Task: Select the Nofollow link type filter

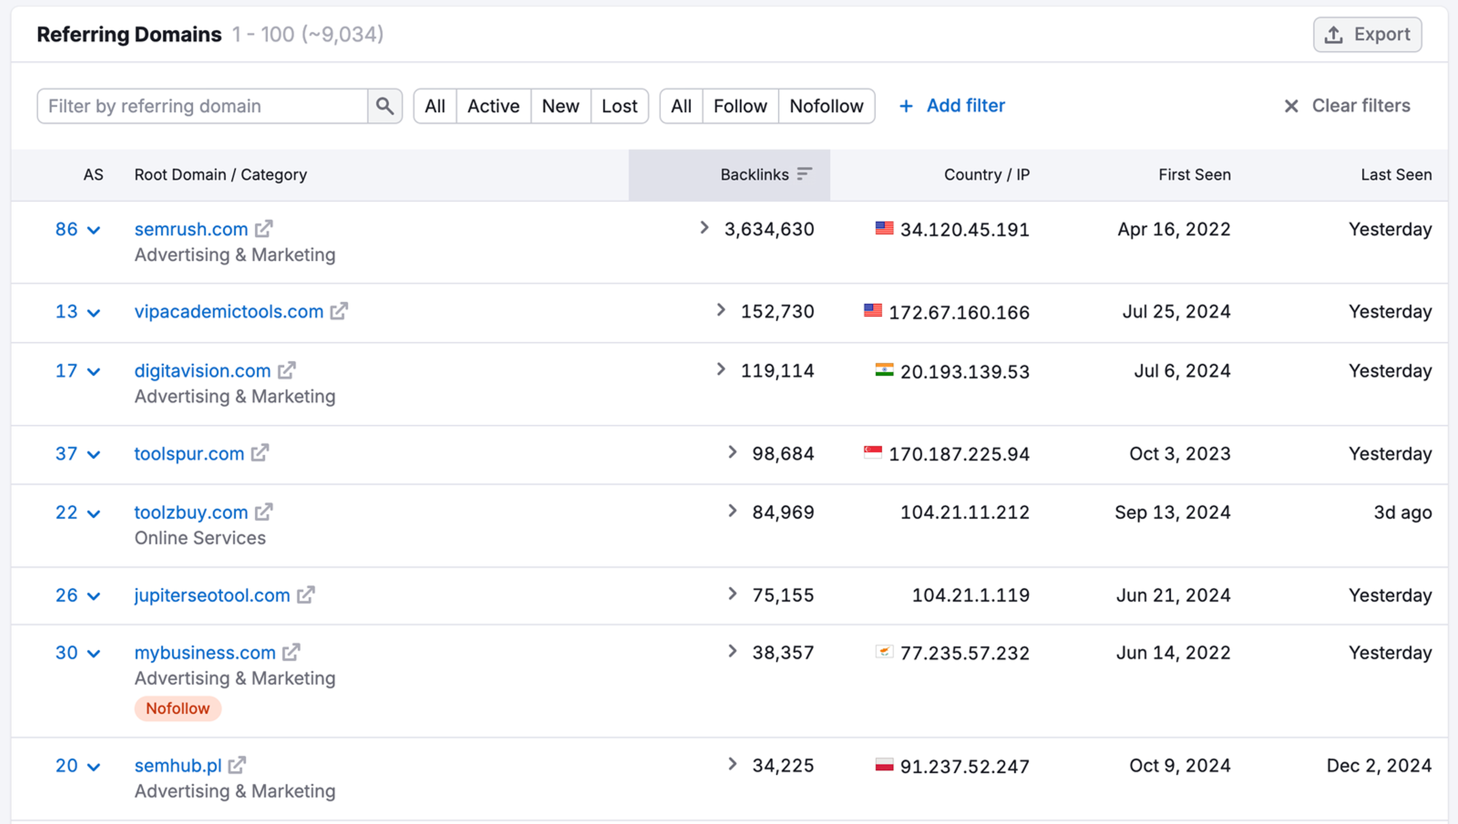Action: click(x=826, y=106)
